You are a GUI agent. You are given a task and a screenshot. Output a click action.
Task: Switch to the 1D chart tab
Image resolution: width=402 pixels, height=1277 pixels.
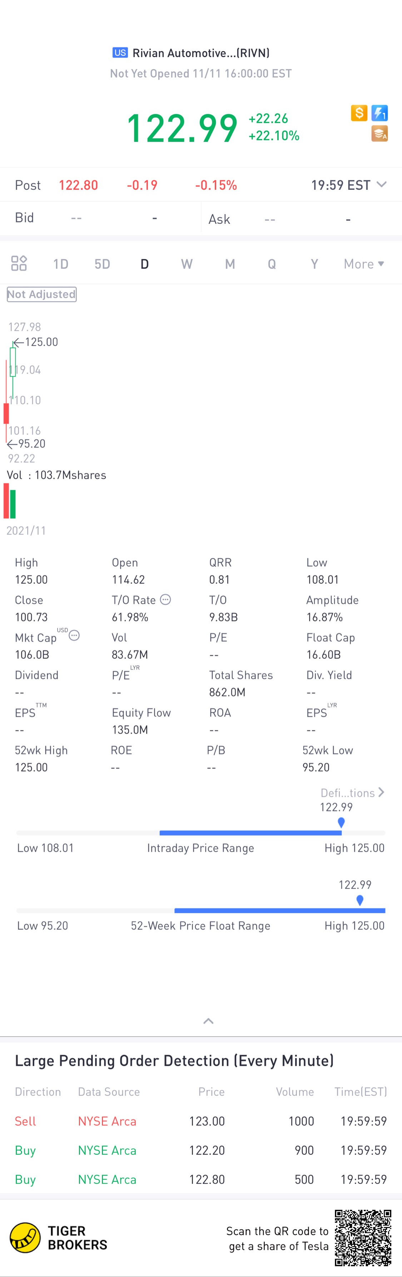tap(61, 264)
